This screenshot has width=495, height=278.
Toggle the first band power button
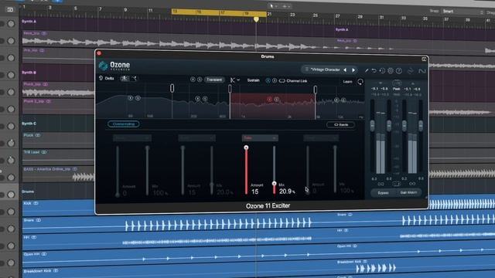(x=131, y=98)
